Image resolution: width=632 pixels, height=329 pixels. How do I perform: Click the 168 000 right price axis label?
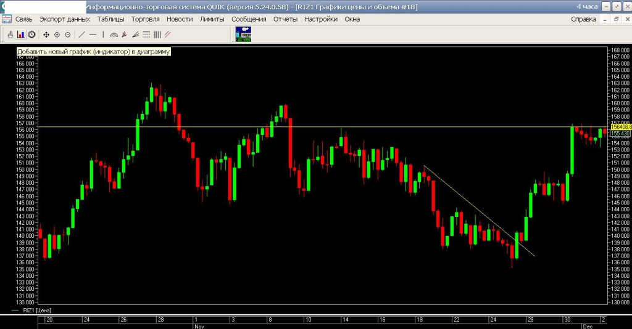coord(621,50)
